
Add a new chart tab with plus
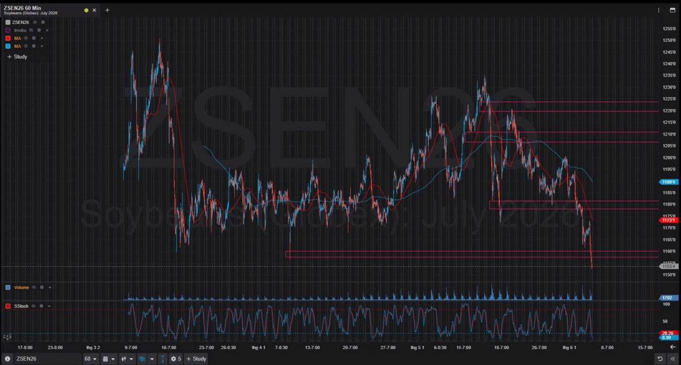coord(107,10)
